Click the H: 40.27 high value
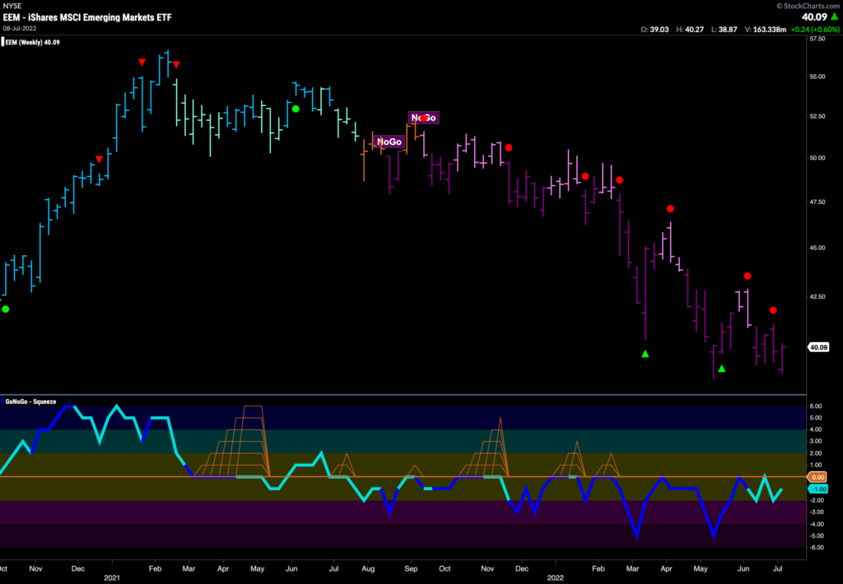843x584 pixels. click(x=690, y=30)
